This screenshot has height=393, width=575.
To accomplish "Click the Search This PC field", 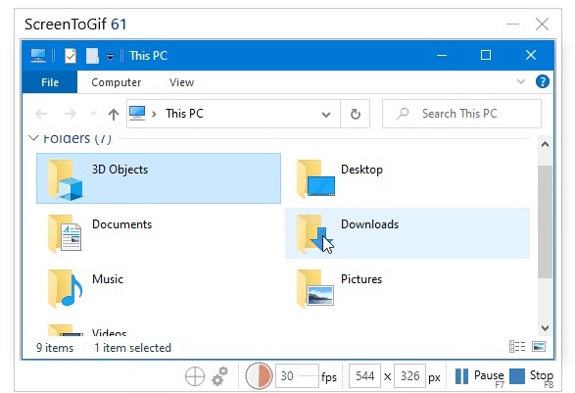I will 461,114.
